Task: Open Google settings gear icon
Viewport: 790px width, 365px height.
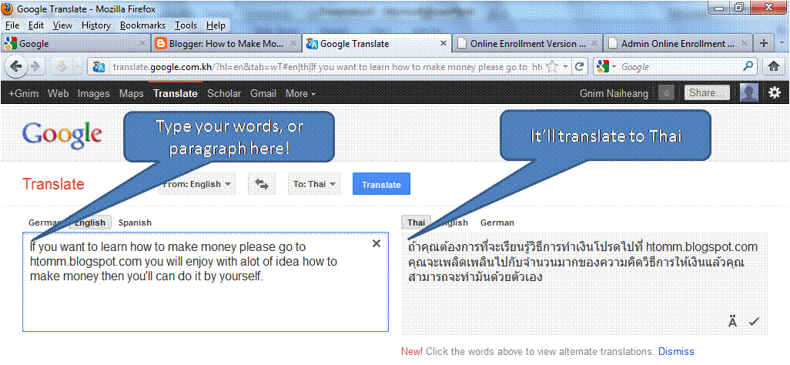Action: tap(775, 93)
